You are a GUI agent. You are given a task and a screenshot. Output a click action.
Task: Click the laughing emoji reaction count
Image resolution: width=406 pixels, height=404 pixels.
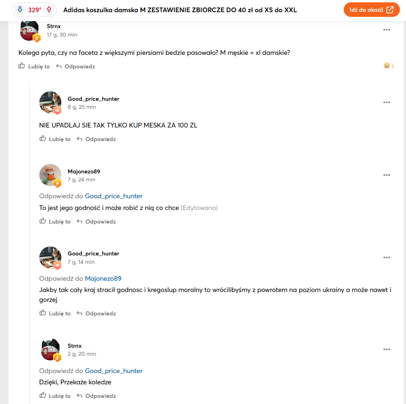(x=388, y=66)
